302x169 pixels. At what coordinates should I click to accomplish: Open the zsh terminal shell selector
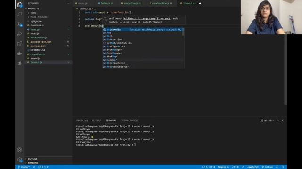tap(263, 120)
